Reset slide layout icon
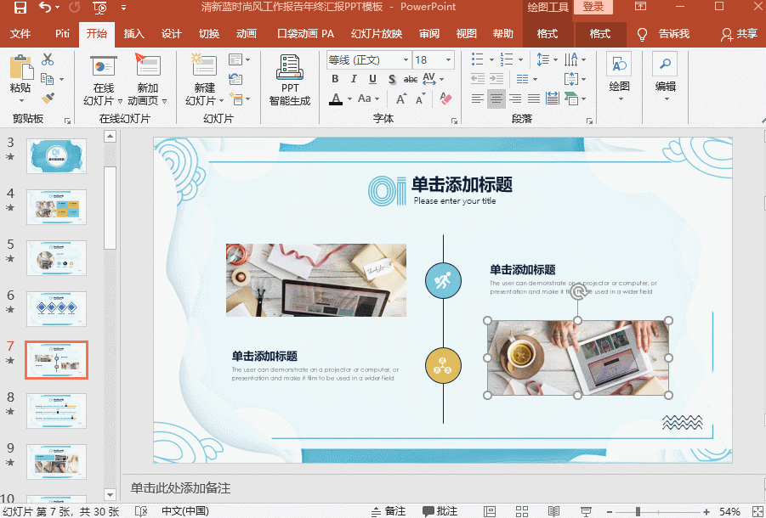The image size is (766, 518). click(x=235, y=79)
